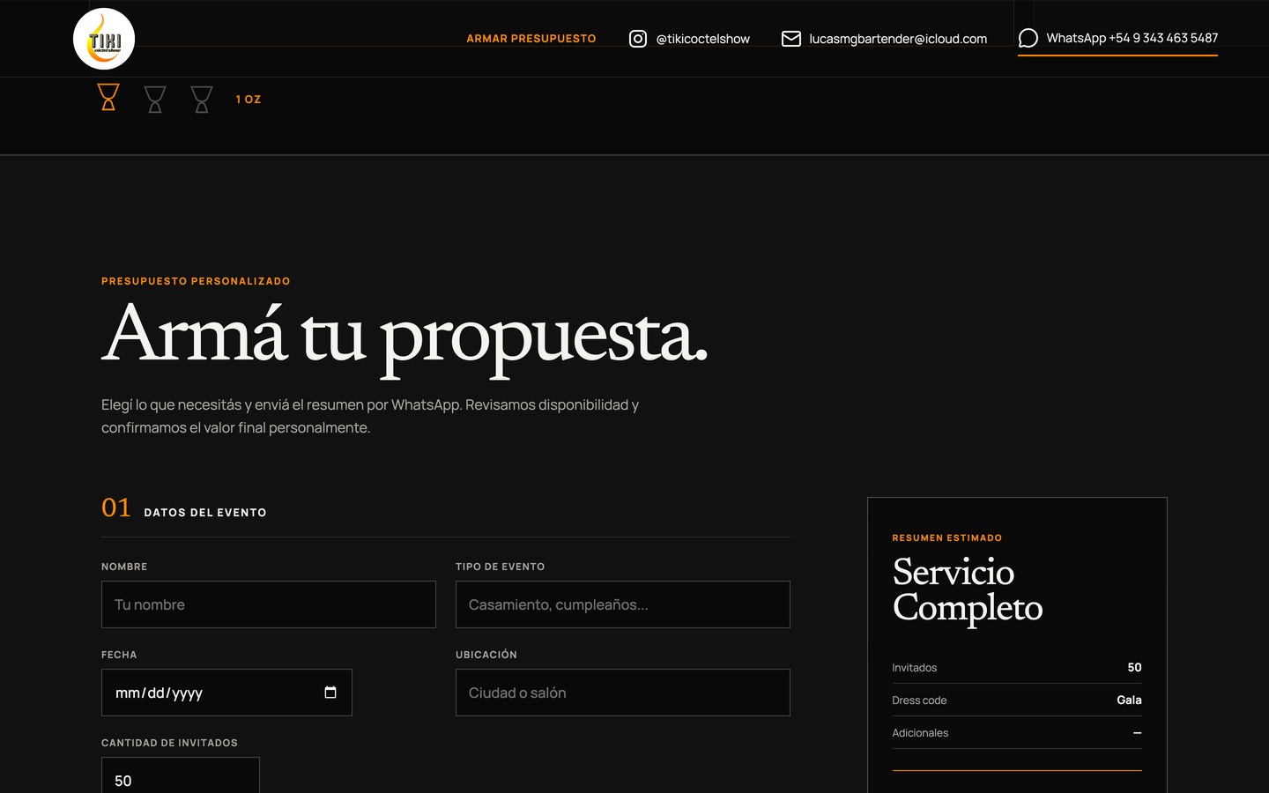Click the Tiki coctel show logo

click(x=104, y=39)
